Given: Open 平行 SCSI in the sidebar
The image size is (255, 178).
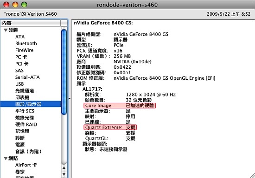Looking at the screenshot, I should (x=25, y=111).
